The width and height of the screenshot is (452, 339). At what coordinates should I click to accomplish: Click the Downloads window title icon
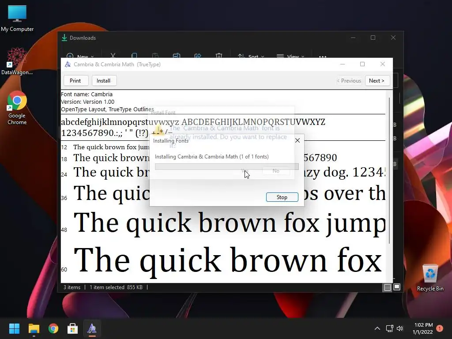[x=64, y=38]
